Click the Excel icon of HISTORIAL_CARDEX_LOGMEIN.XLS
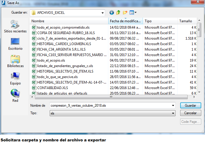The width and height of the screenshot is (205, 146). [34, 44]
